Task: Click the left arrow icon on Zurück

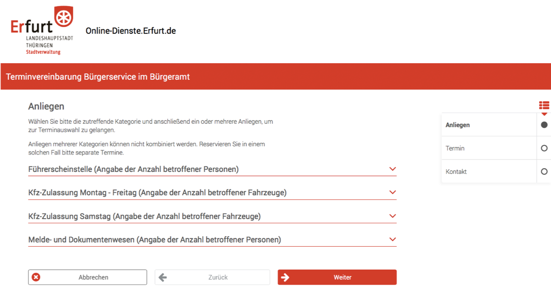Action: point(163,277)
